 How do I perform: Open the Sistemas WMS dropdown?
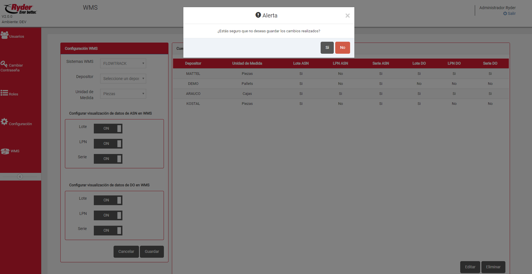tap(123, 63)
